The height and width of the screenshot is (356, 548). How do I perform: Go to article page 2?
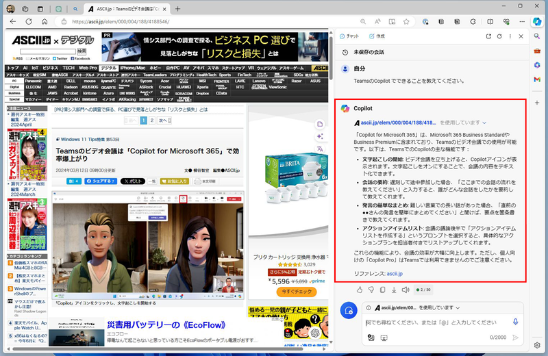151,120
